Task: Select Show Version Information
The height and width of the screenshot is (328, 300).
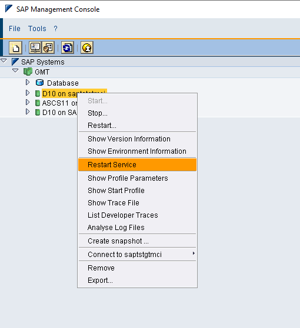Action: point(137,139)
